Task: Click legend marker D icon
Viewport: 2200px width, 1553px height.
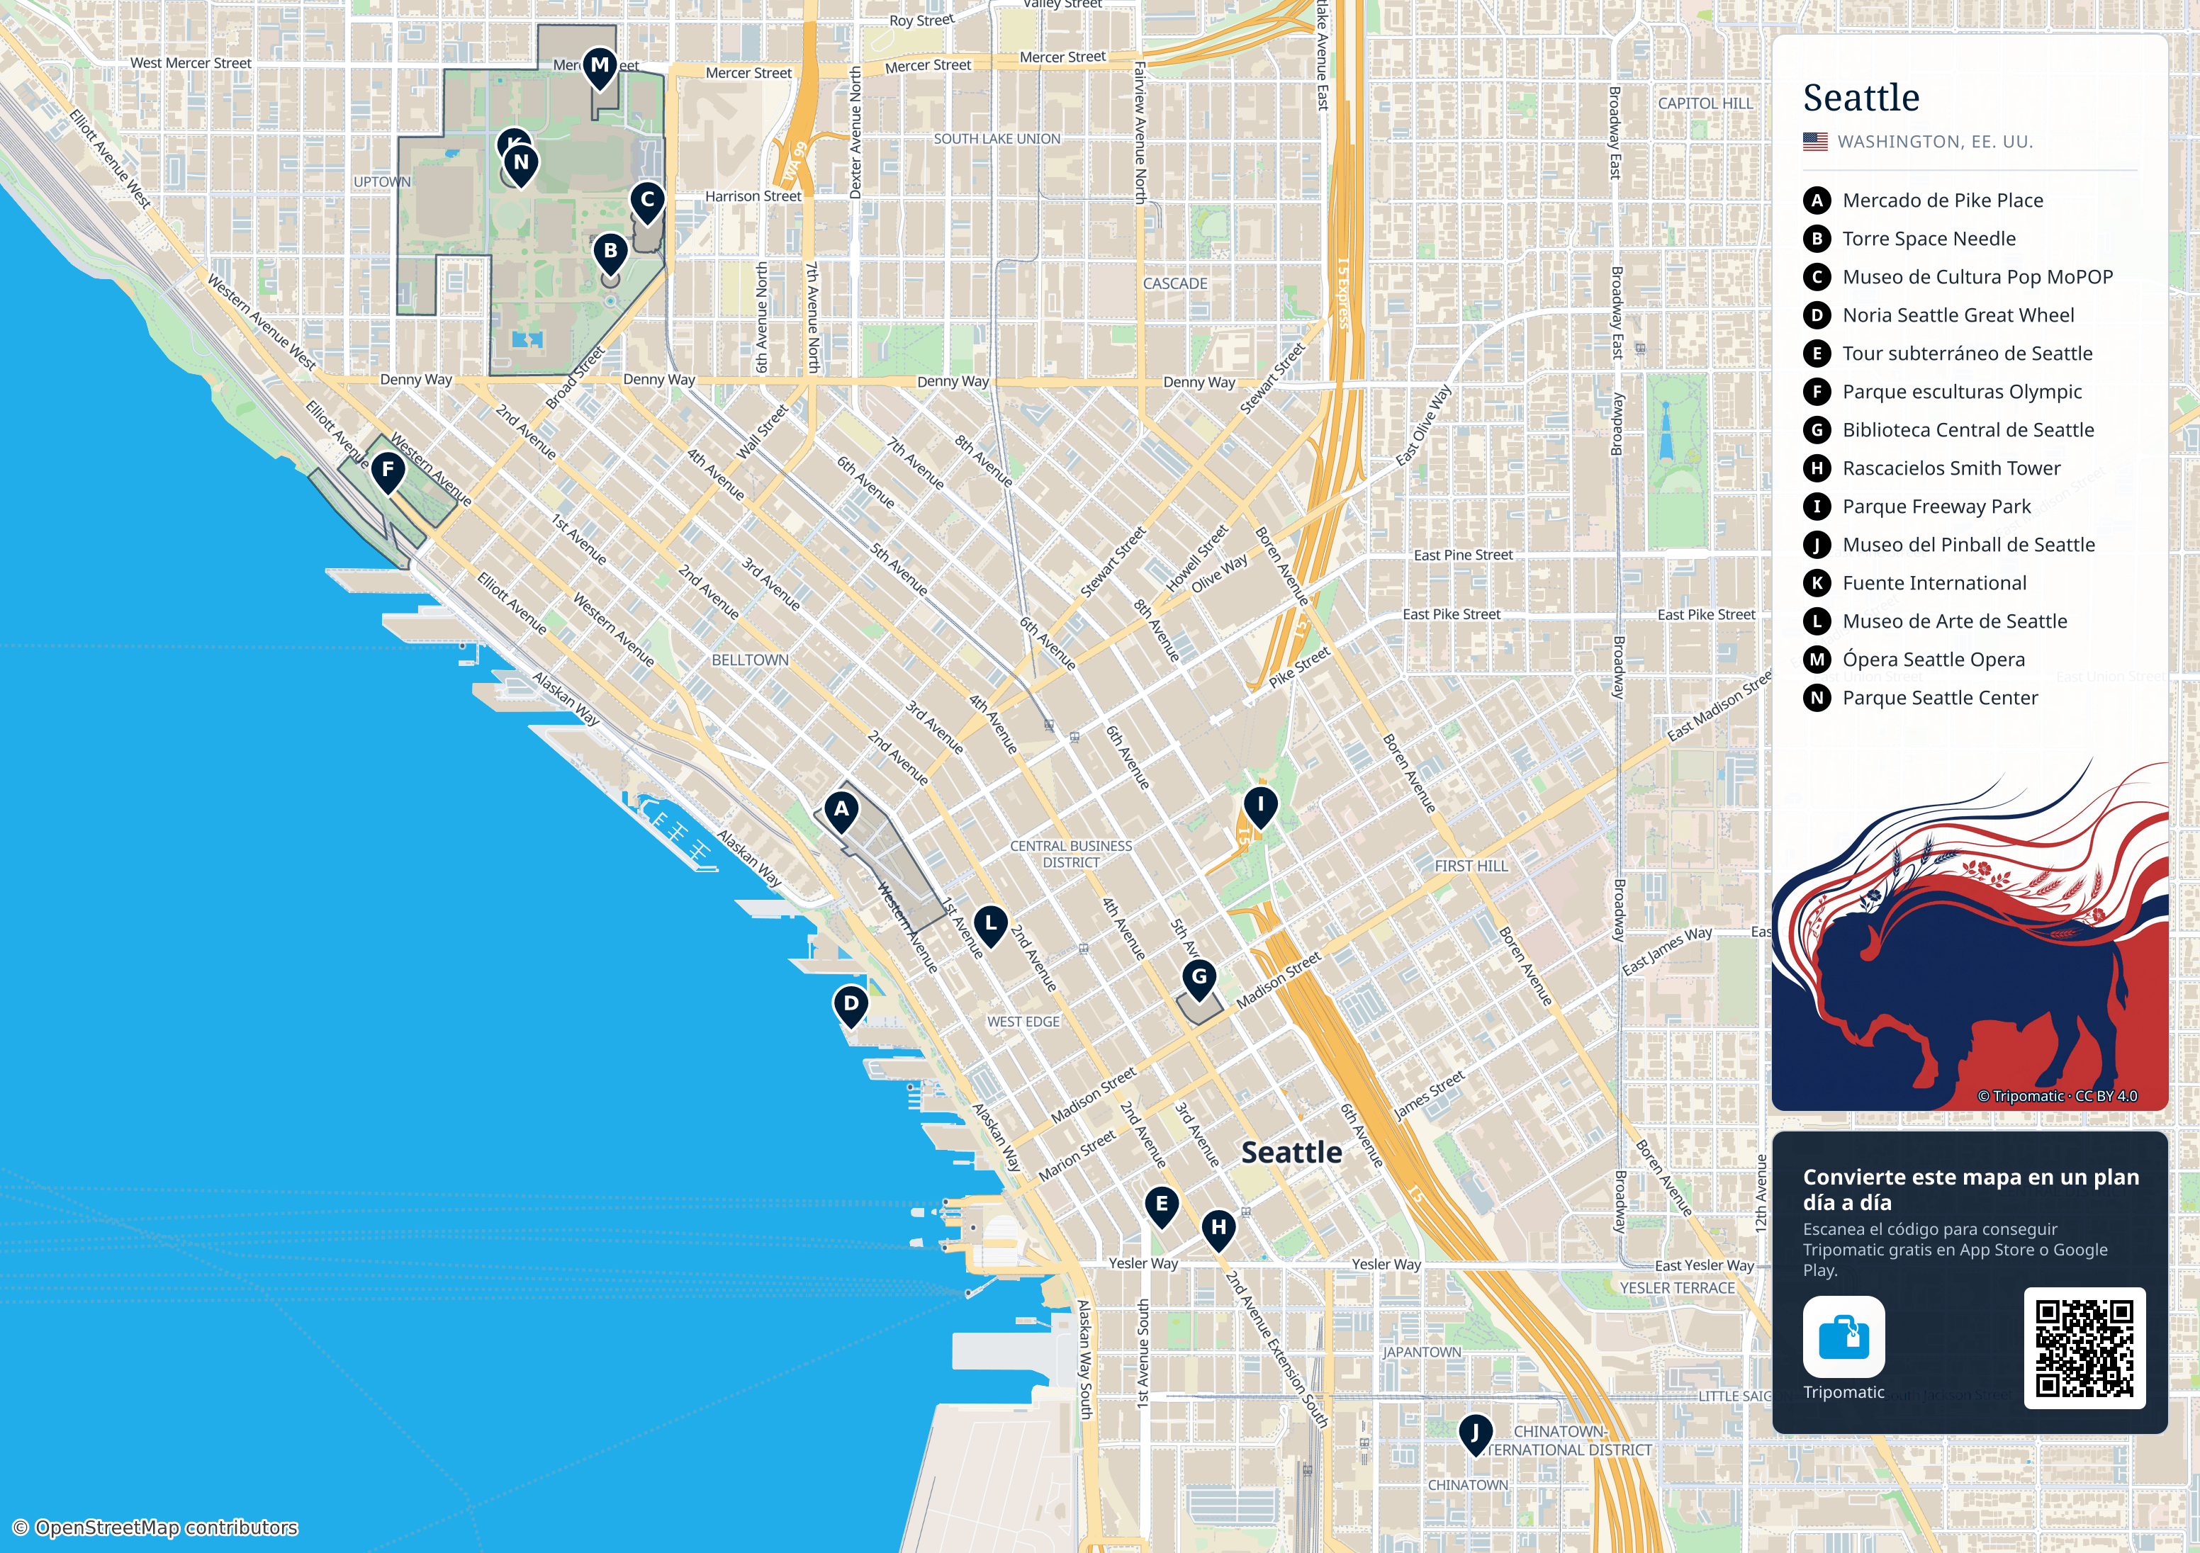Action: point(1817,315)
